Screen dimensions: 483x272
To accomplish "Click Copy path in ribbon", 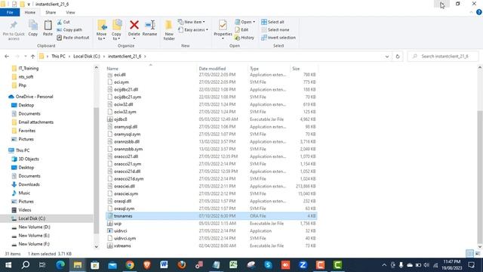I will [69, 29].
